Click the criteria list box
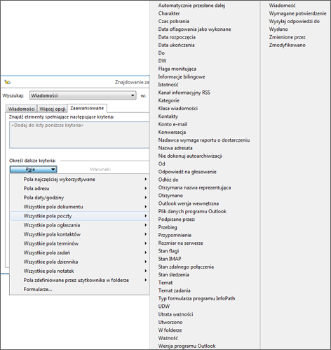The width and height of the screenshot is (331, 350). tap(79, 135)
